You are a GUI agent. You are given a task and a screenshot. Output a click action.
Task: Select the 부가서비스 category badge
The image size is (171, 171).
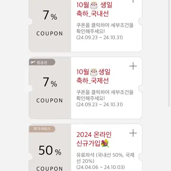click(42, 129)
